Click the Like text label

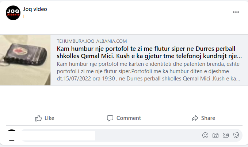(49, 118)
